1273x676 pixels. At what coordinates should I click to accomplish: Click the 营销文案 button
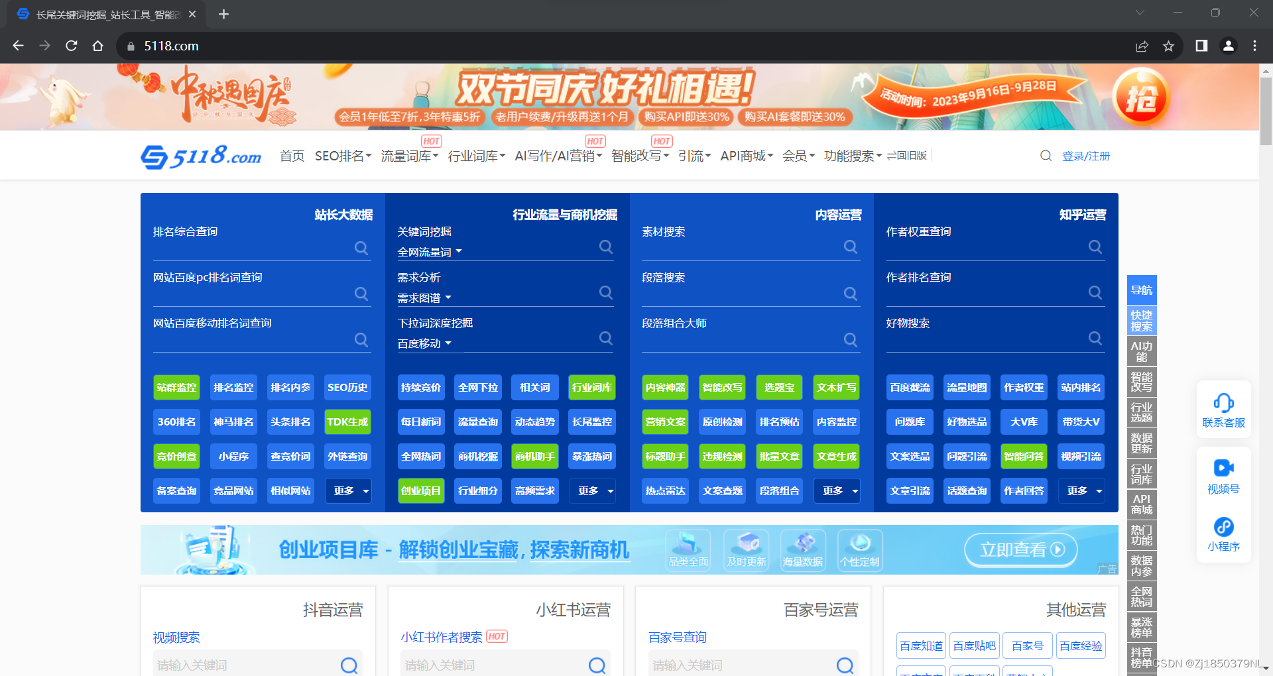pyautogui.click(x=666, y=422)
